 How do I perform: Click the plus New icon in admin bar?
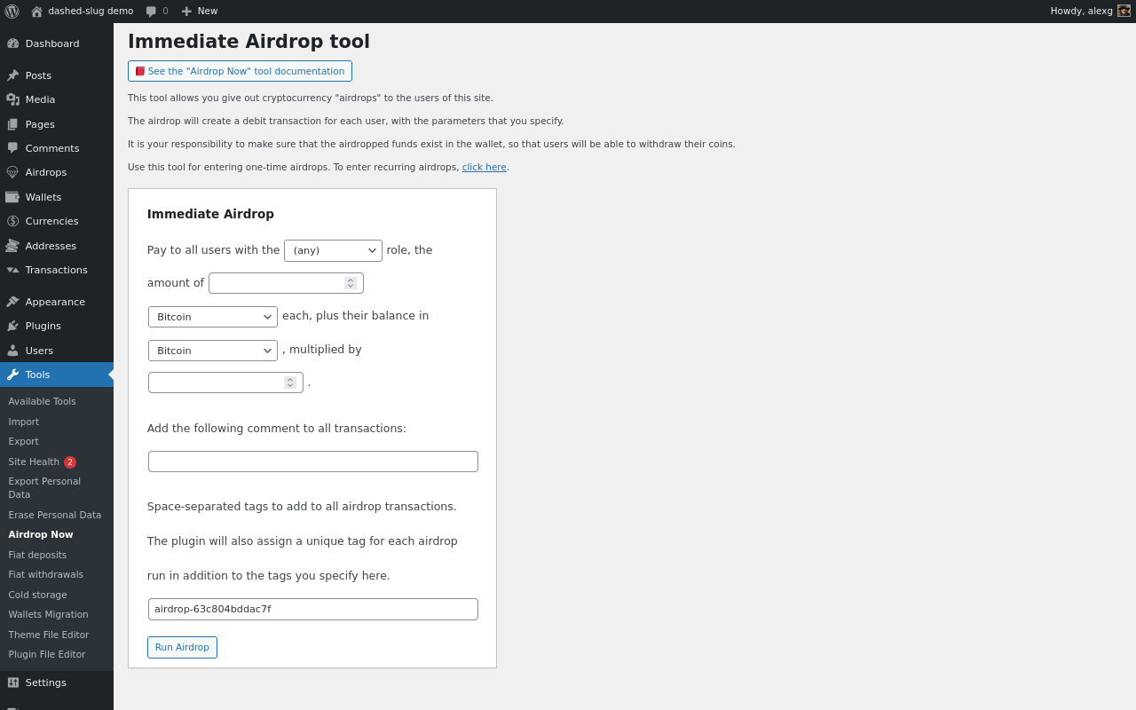click(x=186, y=12)
